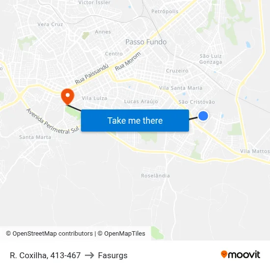The width and height of the screenshot is (270, 270).
Task: Select the R. Coxilha, 413-467 origin text
Action: [45, 255]
